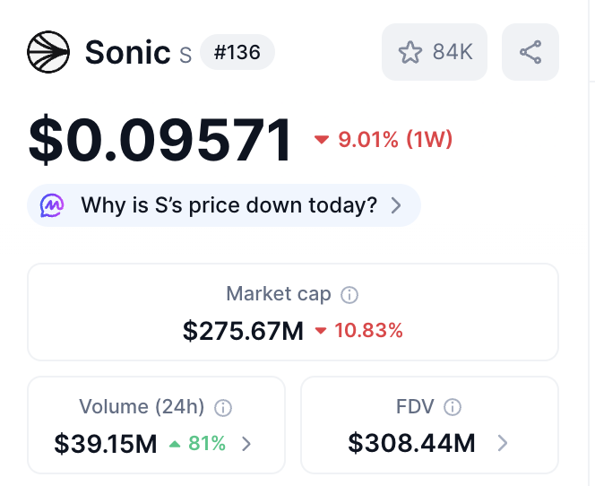Click the Sonic coin logo
The height and width of the screenshot is (486, 595).
[49, 52]
